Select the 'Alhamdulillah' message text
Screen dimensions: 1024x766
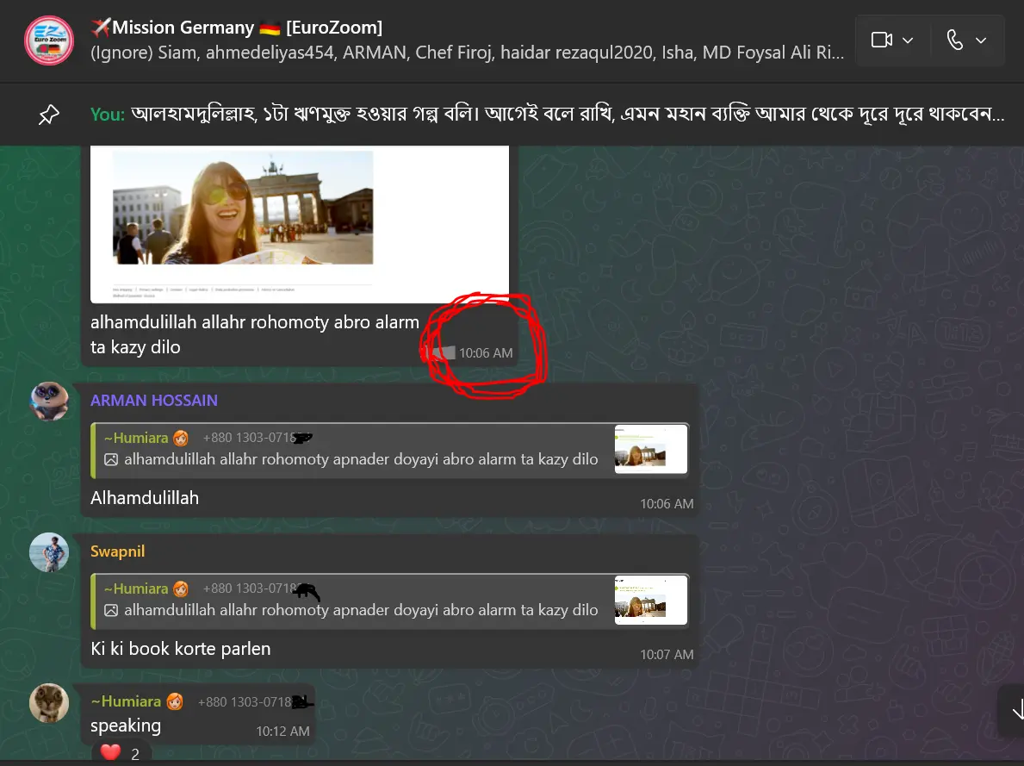click(145, 498)
